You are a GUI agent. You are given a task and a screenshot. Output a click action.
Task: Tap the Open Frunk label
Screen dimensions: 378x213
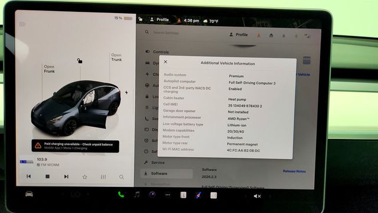pyautogui.click(x=49, y=69)
